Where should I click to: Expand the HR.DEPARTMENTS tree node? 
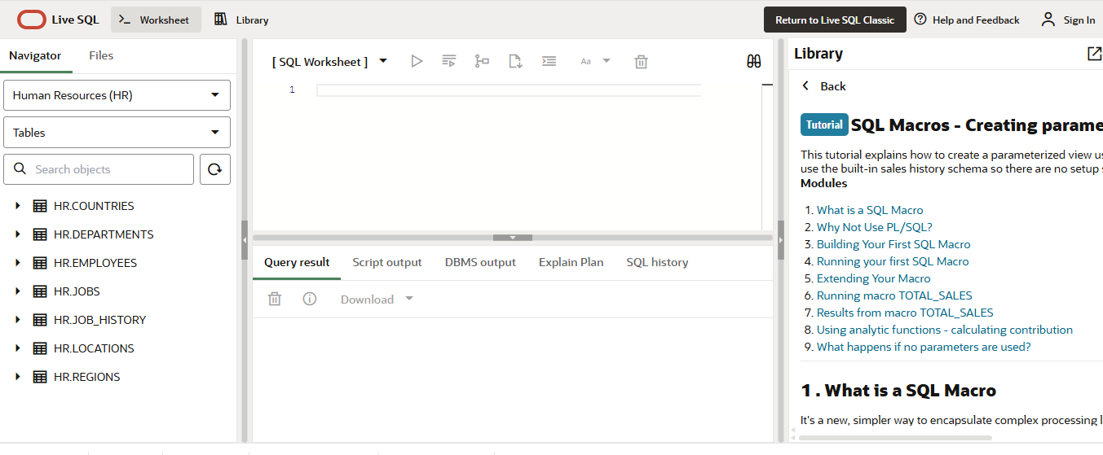coord(18,234)
